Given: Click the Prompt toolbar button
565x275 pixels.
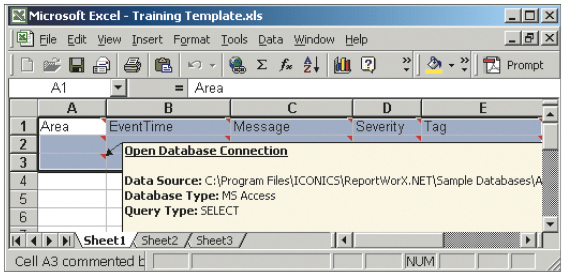Looking at the screenshot, I should pyautogui.click(x=514, y=65).
